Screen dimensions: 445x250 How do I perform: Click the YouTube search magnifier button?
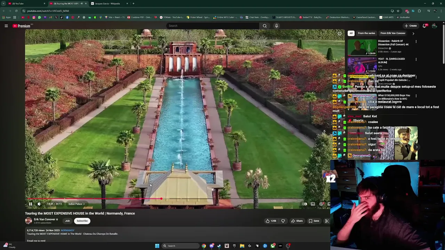265,26
